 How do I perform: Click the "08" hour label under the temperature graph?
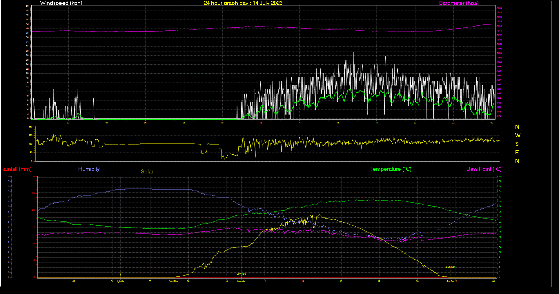[x=188, y=281]
